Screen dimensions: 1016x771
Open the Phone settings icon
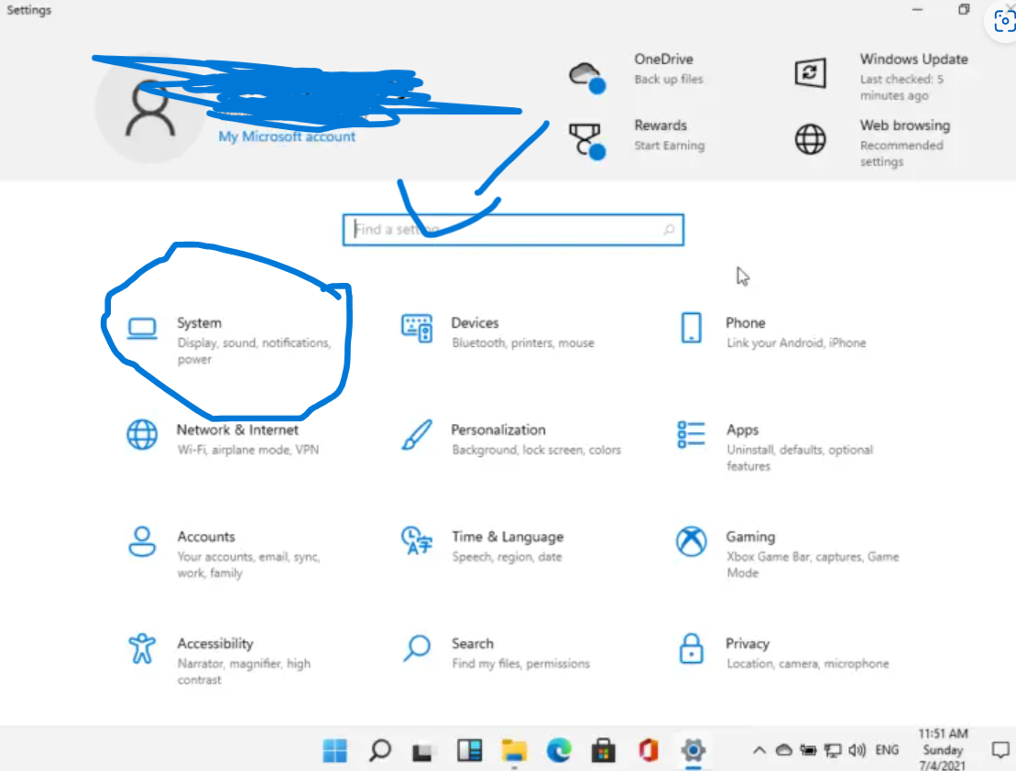point(692,328)
